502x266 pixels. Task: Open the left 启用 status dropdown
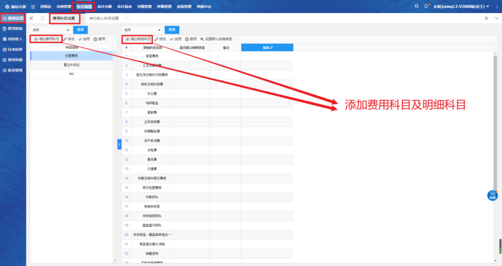tap(50, 30)
